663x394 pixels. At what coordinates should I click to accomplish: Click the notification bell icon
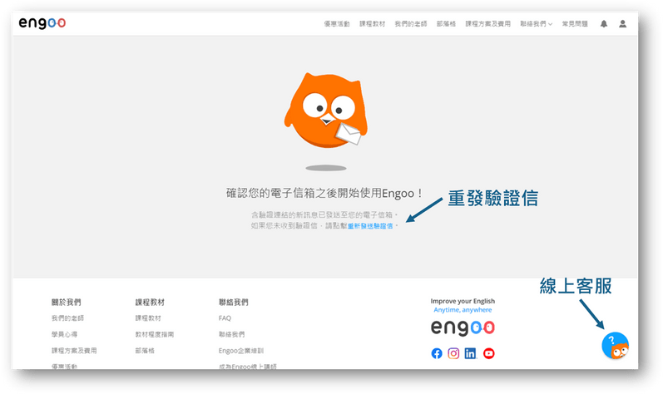pyautogui.click(x=604, y=24)
